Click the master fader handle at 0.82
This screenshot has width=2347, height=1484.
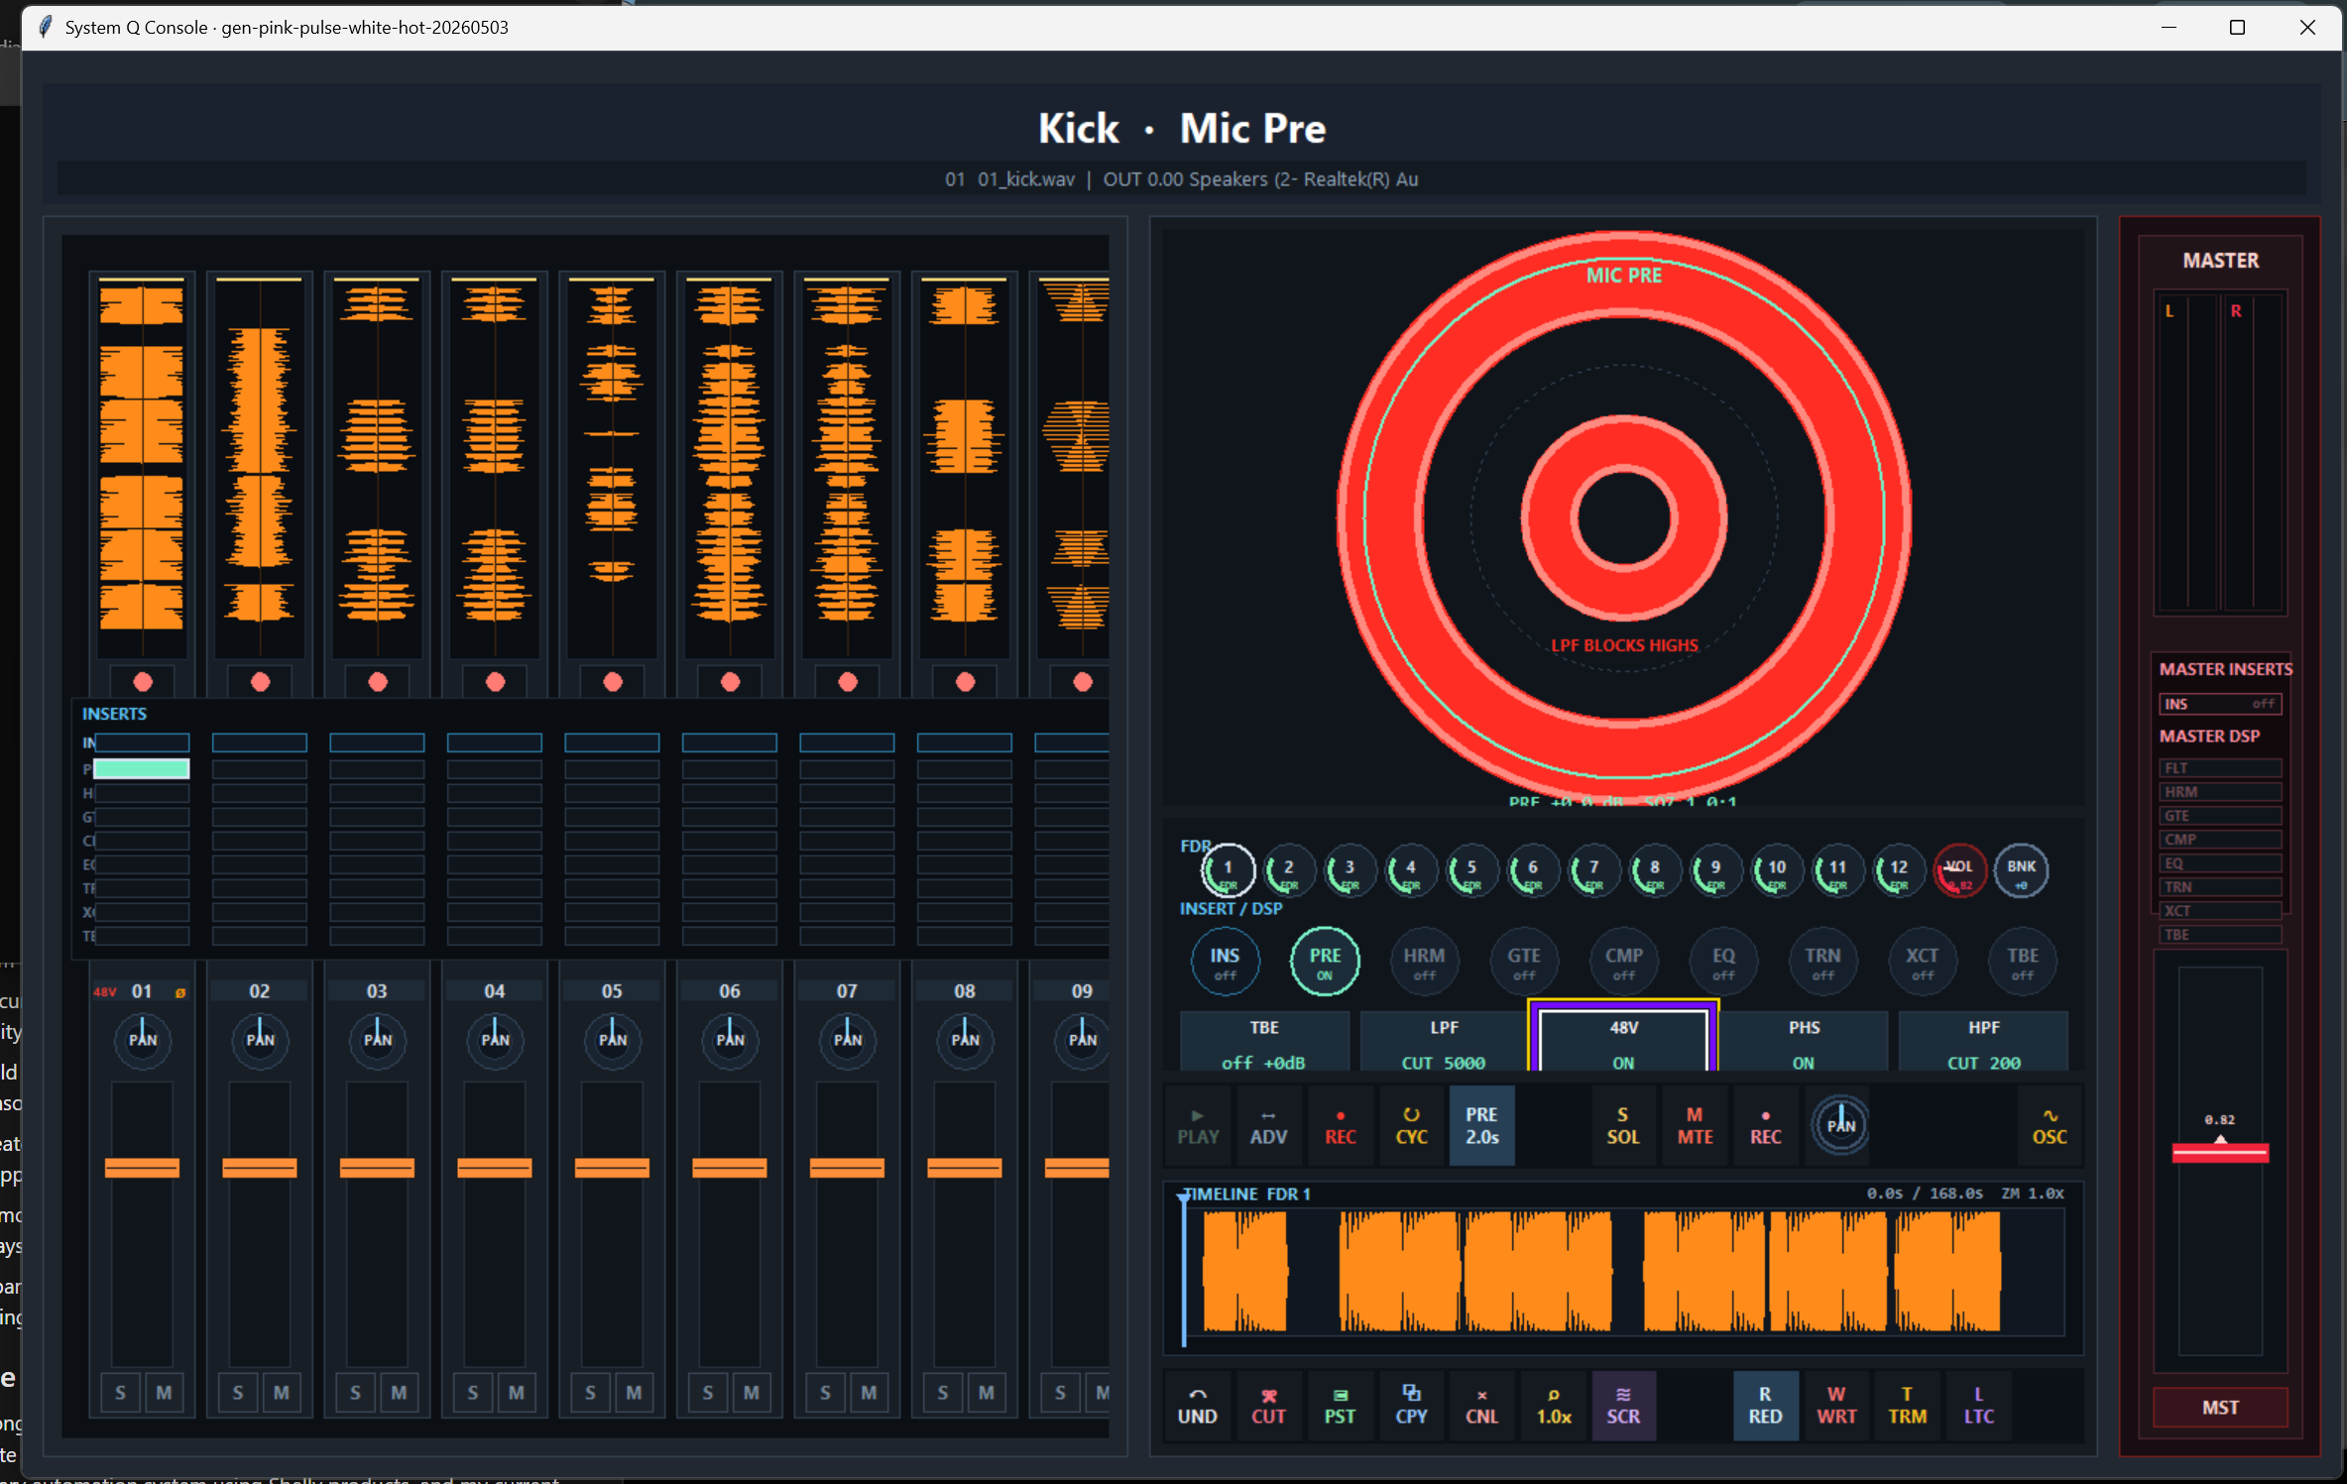(2220, 1152)
